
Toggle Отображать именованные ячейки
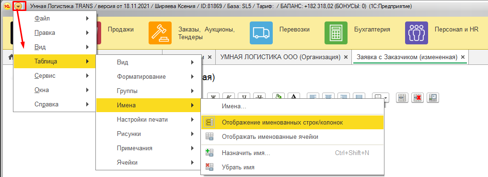[292, 137]
